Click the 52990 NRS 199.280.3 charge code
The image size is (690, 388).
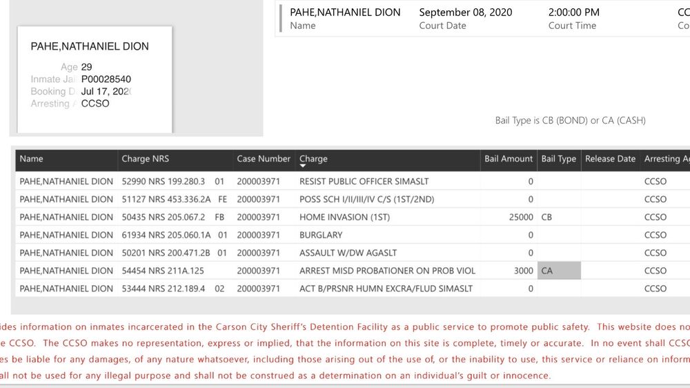tap(164, 181)
